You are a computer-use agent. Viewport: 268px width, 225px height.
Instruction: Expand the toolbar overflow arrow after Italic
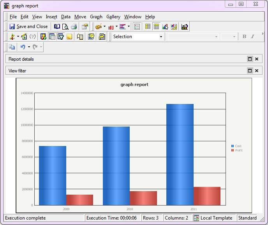[x=263, y=33]
